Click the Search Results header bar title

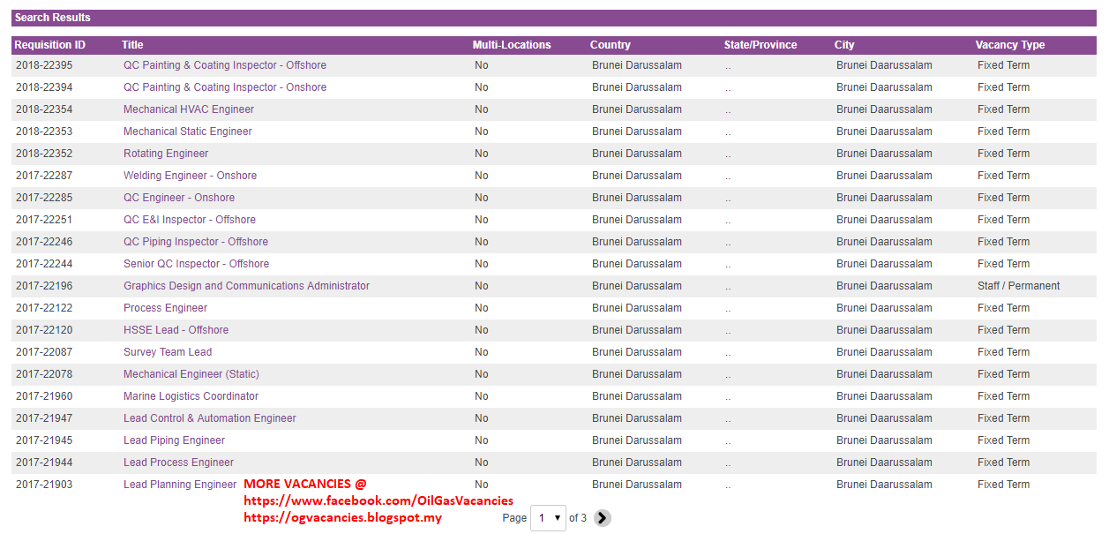pos(52,18)
